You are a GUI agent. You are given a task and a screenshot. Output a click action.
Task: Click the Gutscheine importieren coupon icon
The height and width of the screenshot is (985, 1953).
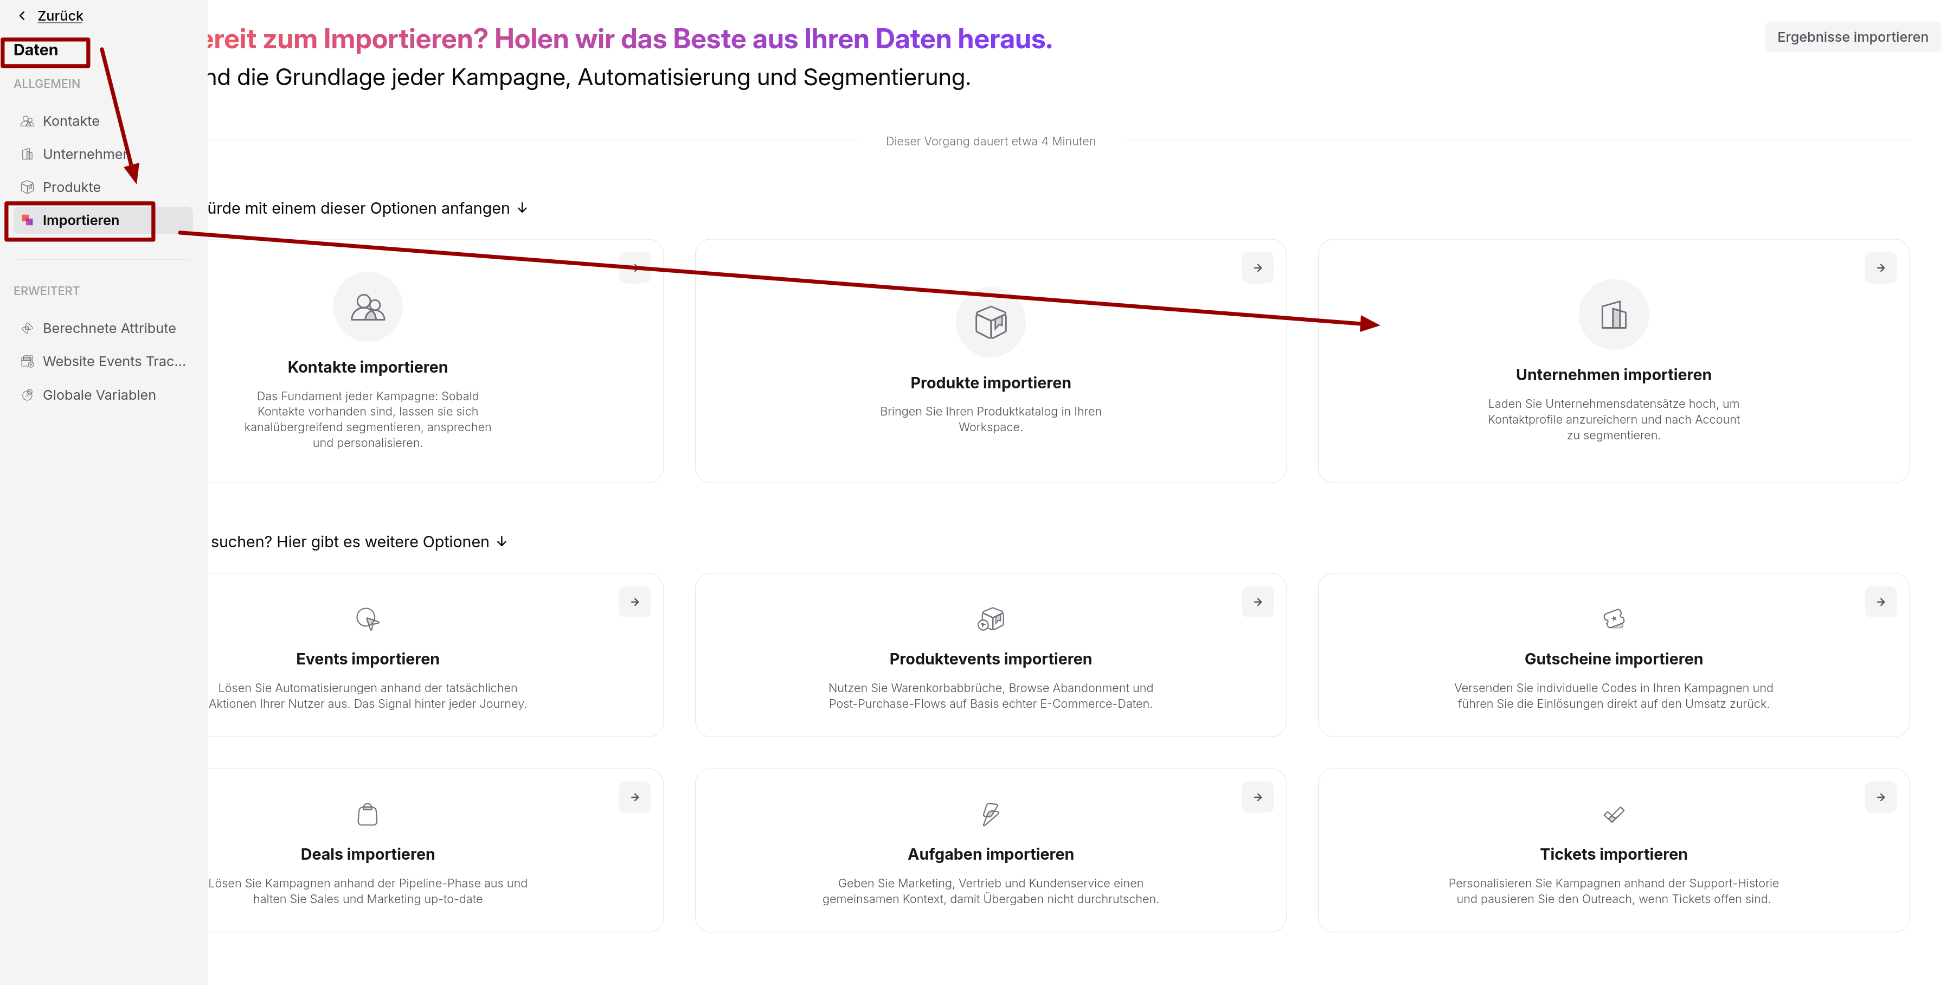click(1614, 619)
